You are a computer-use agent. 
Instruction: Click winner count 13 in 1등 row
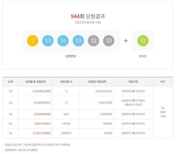pyautogui.click(x=66, y=91)
